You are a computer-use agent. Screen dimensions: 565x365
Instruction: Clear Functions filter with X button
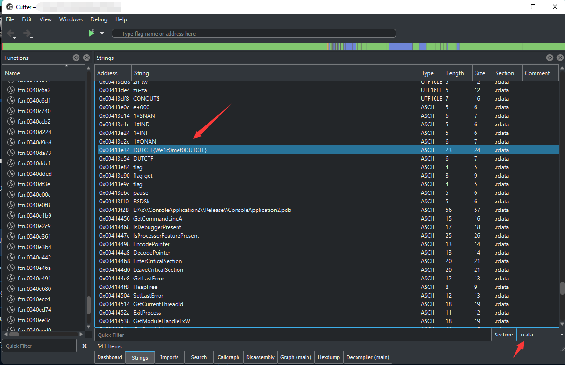coord(84,346)
